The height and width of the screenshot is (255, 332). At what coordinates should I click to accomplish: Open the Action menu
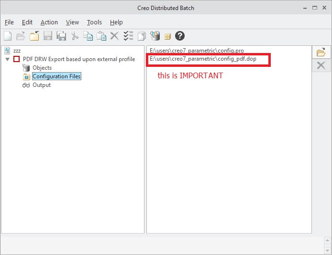49,22
